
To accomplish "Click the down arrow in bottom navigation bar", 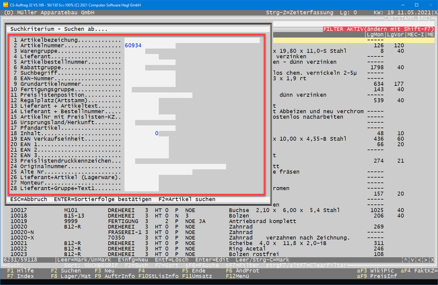I will (413, 259).
